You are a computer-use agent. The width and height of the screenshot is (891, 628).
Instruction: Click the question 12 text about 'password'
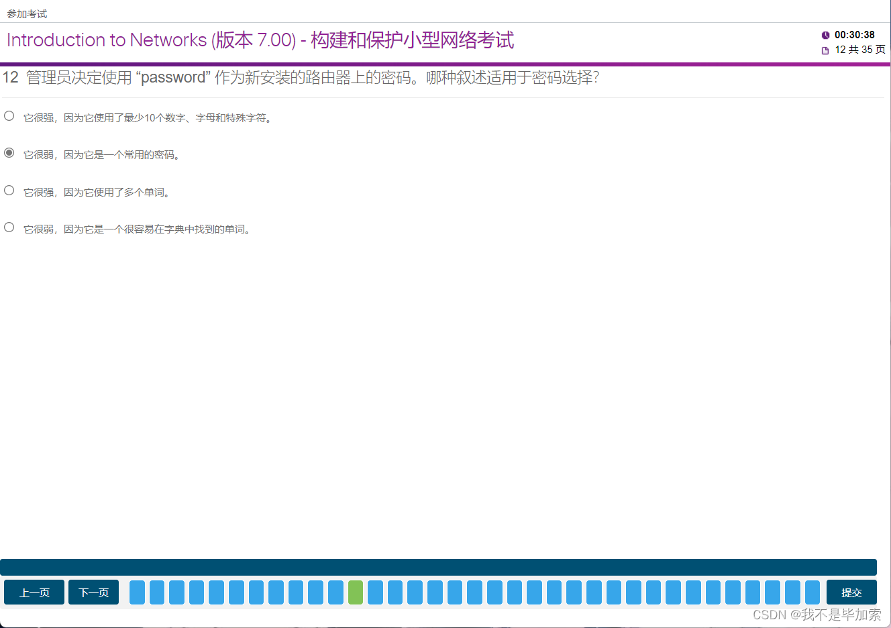[301, 78]
